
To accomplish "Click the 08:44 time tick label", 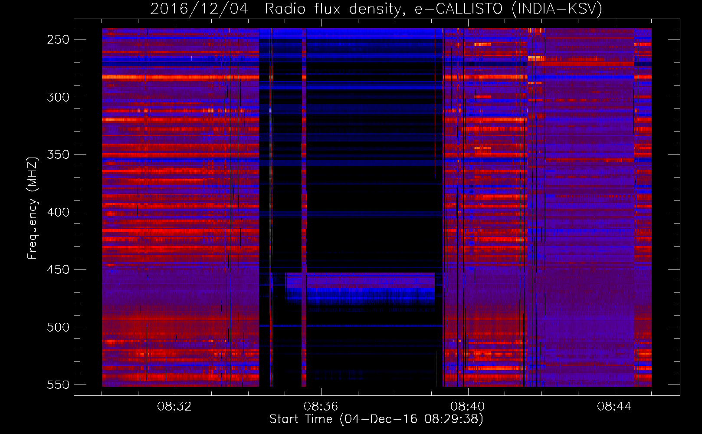I will tap(614, 407).
